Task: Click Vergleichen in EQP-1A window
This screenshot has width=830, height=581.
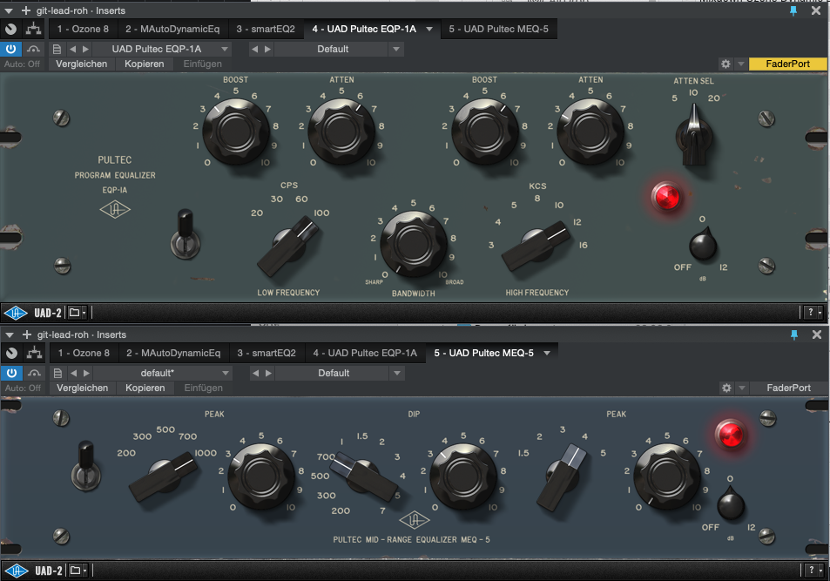Action: pos(82,64)
